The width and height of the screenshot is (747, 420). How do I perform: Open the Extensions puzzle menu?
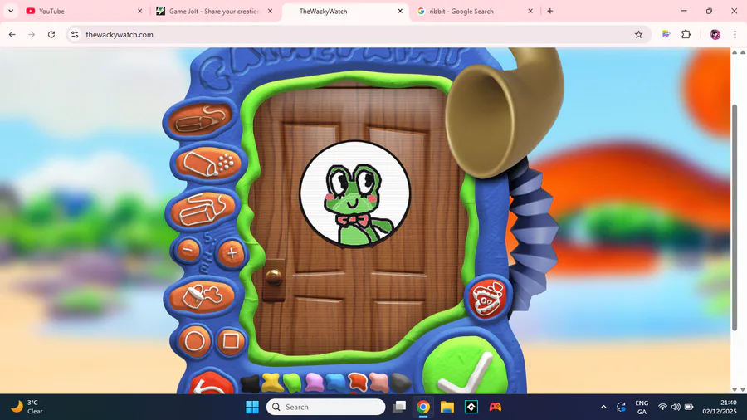click(x=686, y=34)
